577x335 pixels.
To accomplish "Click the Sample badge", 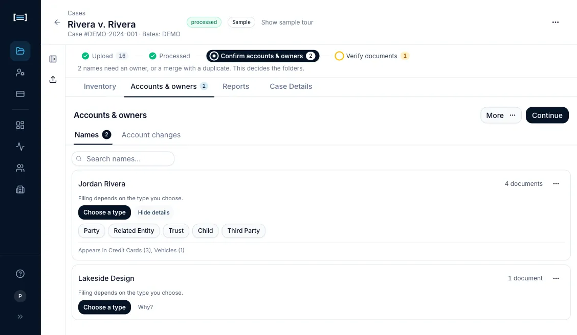I will point(241,22).
